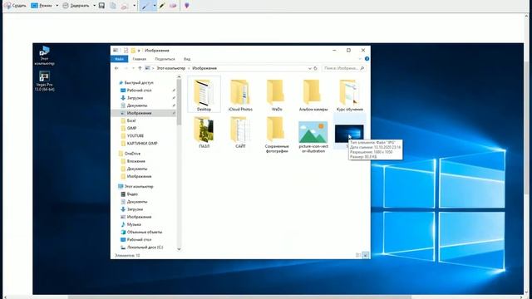Open the Pen tool color dropdown arrow
Image resolution: width=532 pixels, height=299 pixels.
tap(155, 6)
